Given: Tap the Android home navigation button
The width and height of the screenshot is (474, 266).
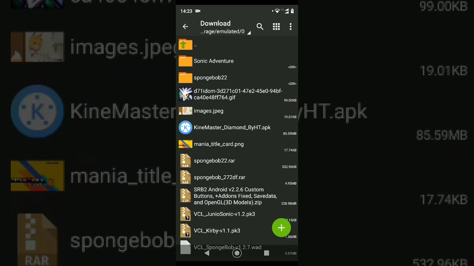Looking at the screenshot, I should 237,253.
